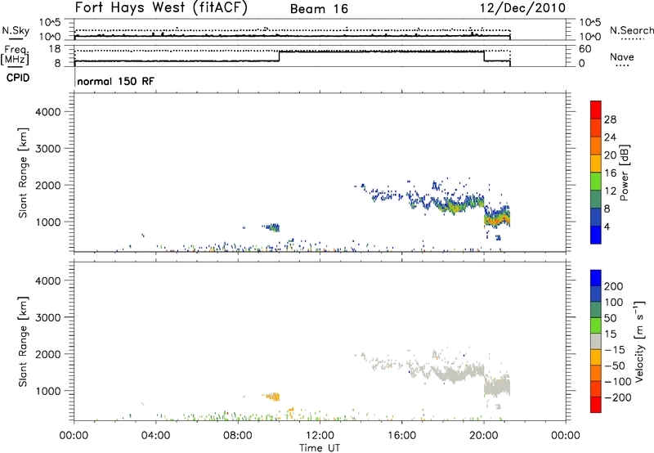Click the velocity panel 'Slant Range [km]' label

pyautogui.click(x=23, y=342)
